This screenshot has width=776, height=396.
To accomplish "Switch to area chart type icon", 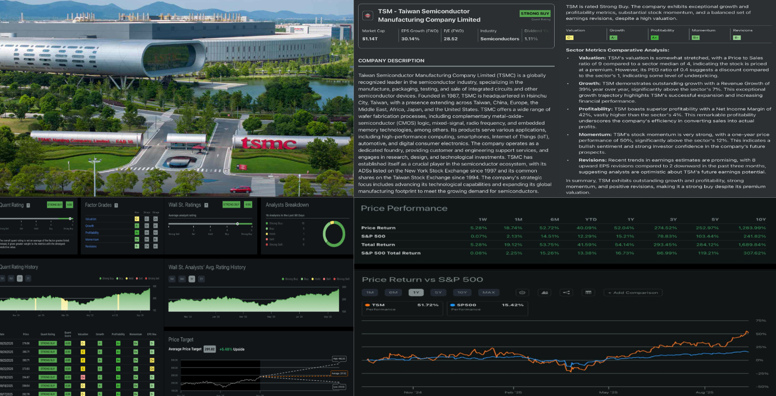I will click(544, 293).
